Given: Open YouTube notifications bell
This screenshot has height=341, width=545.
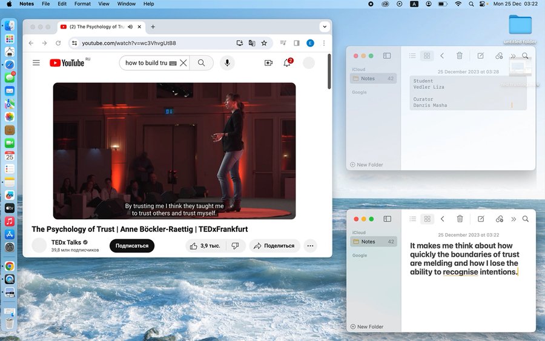Looking at the screenshot, I should tap(287, 63).
